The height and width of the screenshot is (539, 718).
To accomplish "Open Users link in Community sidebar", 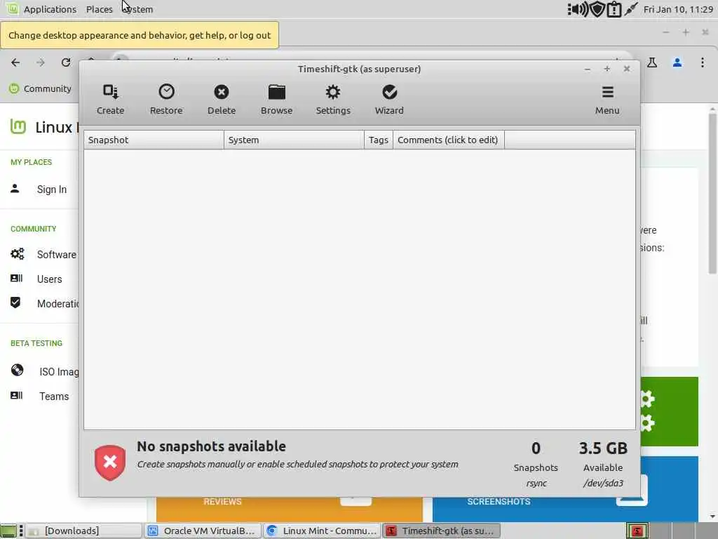I will click(50, 279).
